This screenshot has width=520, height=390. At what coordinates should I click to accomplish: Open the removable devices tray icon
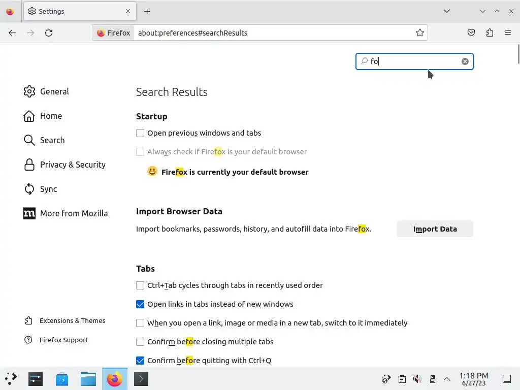[433, 379]
